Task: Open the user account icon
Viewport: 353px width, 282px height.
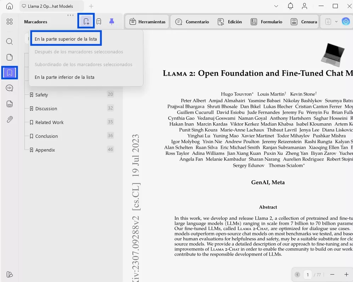Action: click(x=304, y=6)
